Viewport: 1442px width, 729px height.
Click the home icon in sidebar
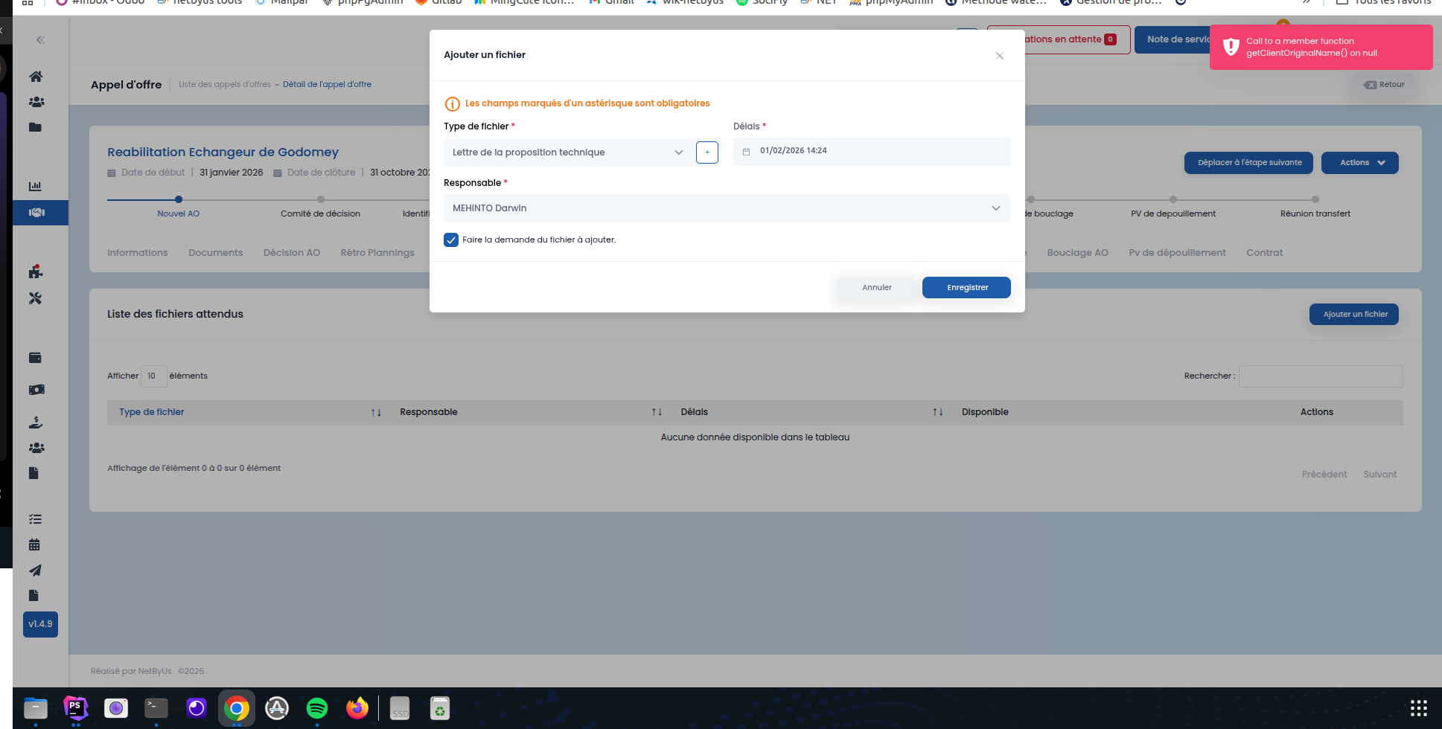(x=35, y=77)
